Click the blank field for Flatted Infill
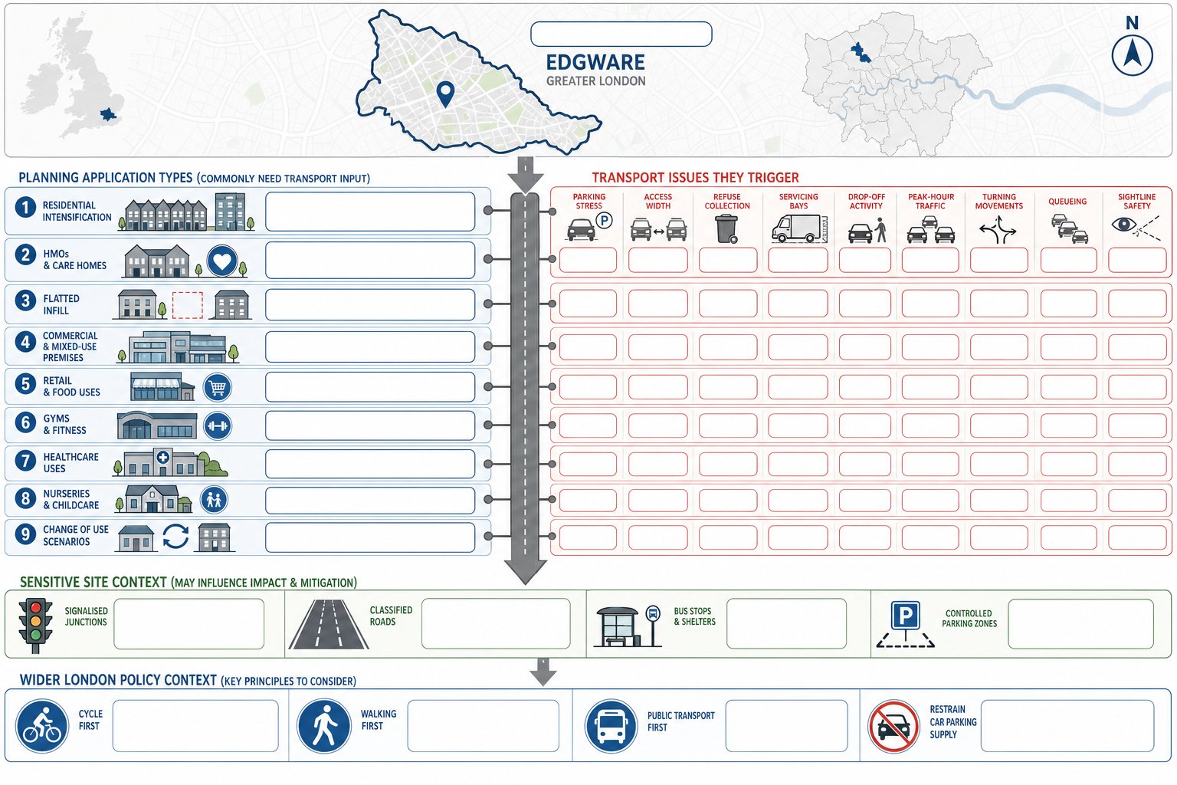 coord(370,304)
